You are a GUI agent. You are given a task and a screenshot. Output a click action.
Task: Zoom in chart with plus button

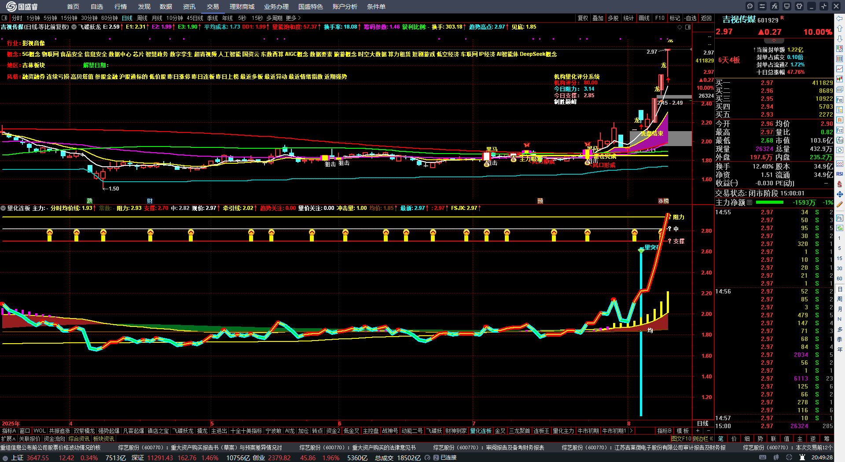[x=698, y=430]
